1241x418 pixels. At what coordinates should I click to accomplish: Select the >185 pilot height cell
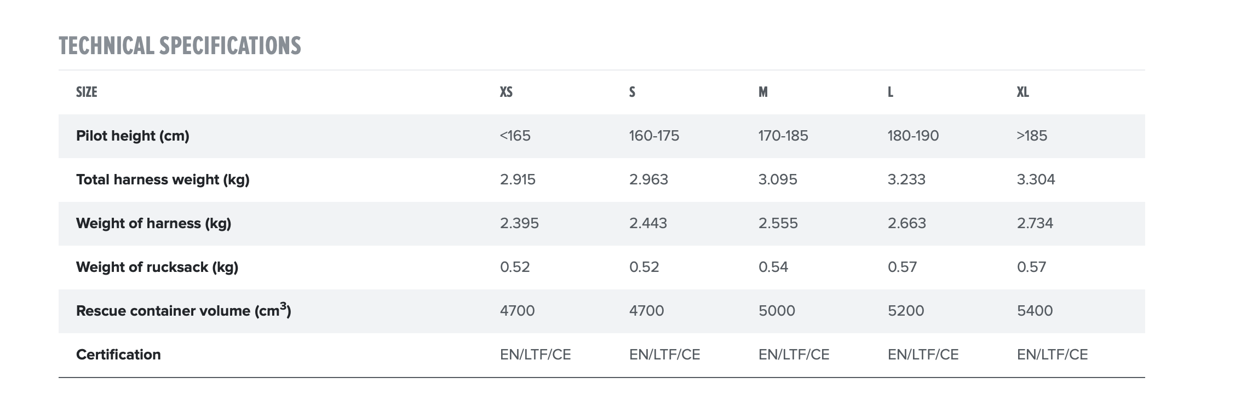(1032, 136)
